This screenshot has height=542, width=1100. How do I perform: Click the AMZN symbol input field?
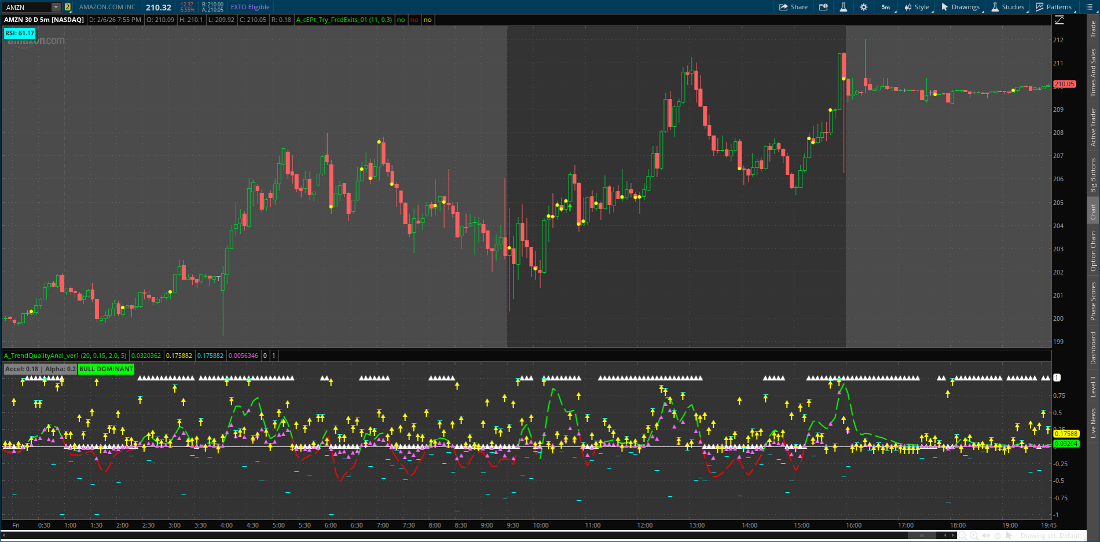(x=26, y=8)
